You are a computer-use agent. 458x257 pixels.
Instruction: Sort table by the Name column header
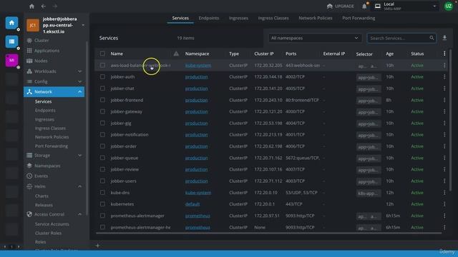117,54
